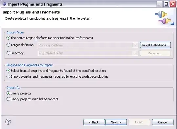
Task: Choose the Directory radio button
Action: pyautogui.click(x=8, y=53)
